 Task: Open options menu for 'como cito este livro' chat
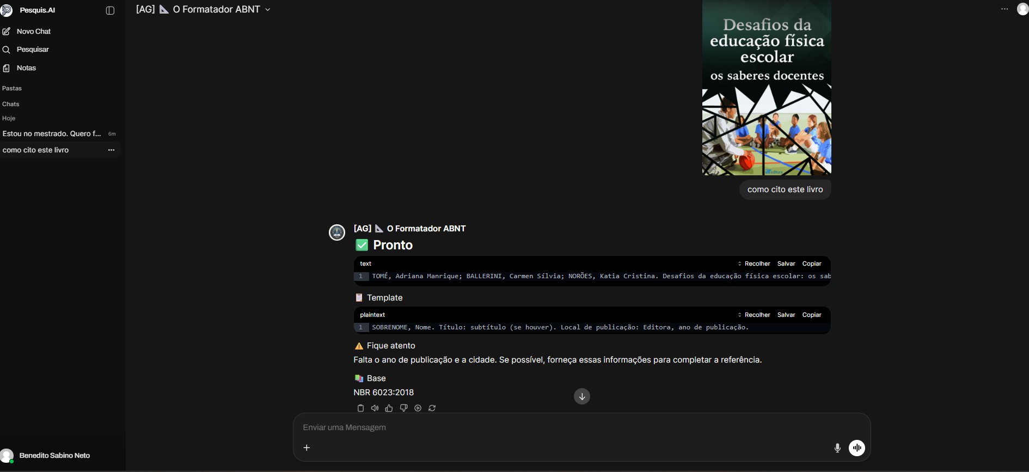[x=111, y=150]
